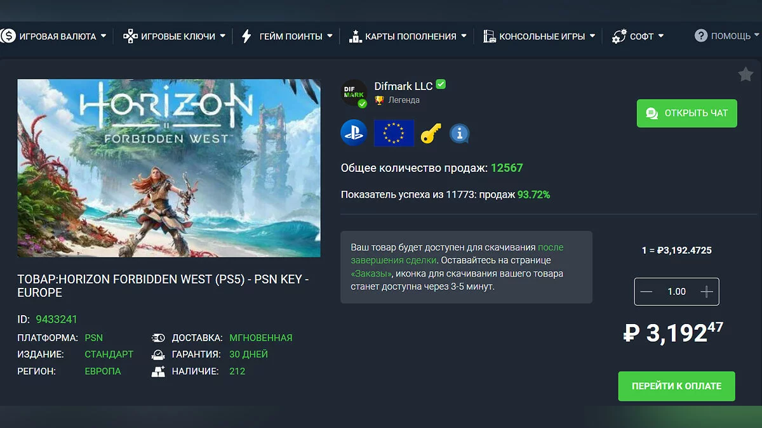
Task: Open the Карты пополнения dropdown menu
Action: 408,36
